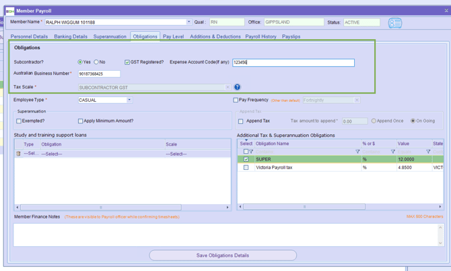This screenshot has width=451, height=271.
Task: Click the filter icon in Obligation Name column
Action: [357, 152]
